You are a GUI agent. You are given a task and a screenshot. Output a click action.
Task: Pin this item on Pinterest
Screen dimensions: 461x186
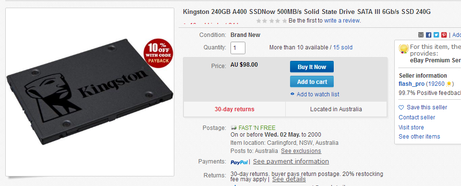point(444,35)
